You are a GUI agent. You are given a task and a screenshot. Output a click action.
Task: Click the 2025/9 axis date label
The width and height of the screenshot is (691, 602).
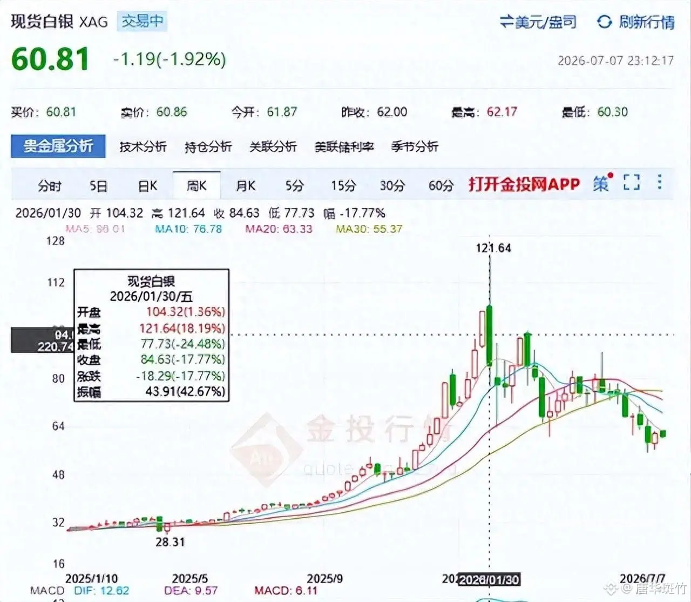pos(324,579)
